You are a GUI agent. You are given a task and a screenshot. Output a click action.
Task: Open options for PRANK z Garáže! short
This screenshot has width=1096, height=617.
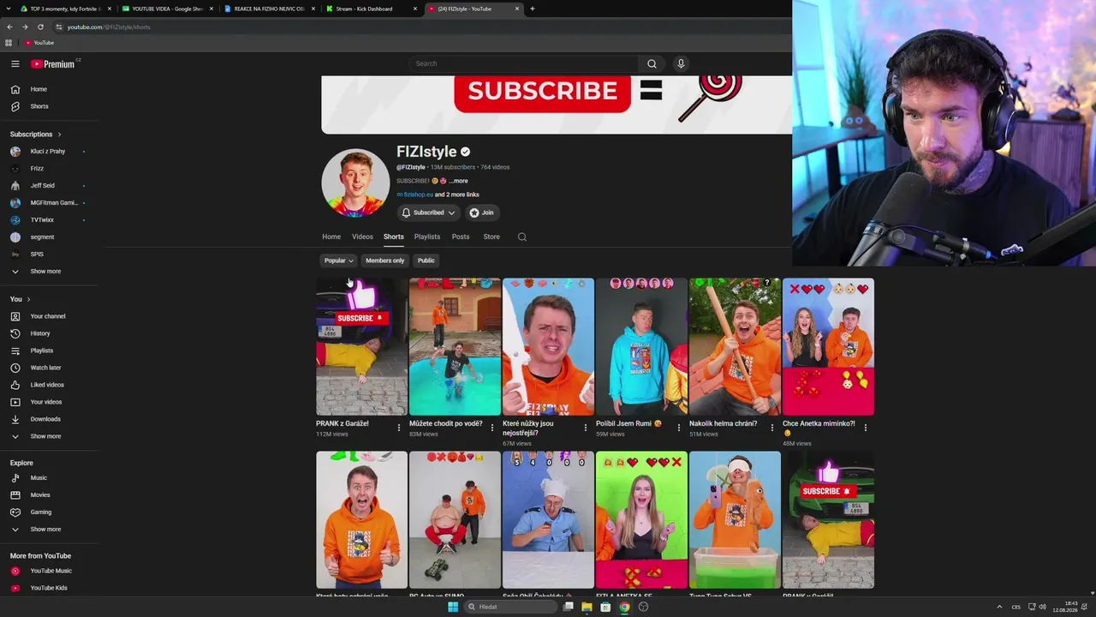point(398,427)
